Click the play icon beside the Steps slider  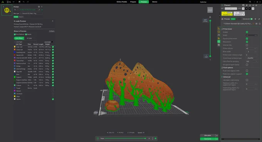point(98,138)
